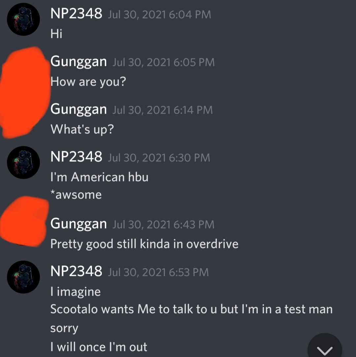The width and height of the screenshot is (356, 357).
Task: Click username Gunggan above "How are you?"
Action: (79, 62)
